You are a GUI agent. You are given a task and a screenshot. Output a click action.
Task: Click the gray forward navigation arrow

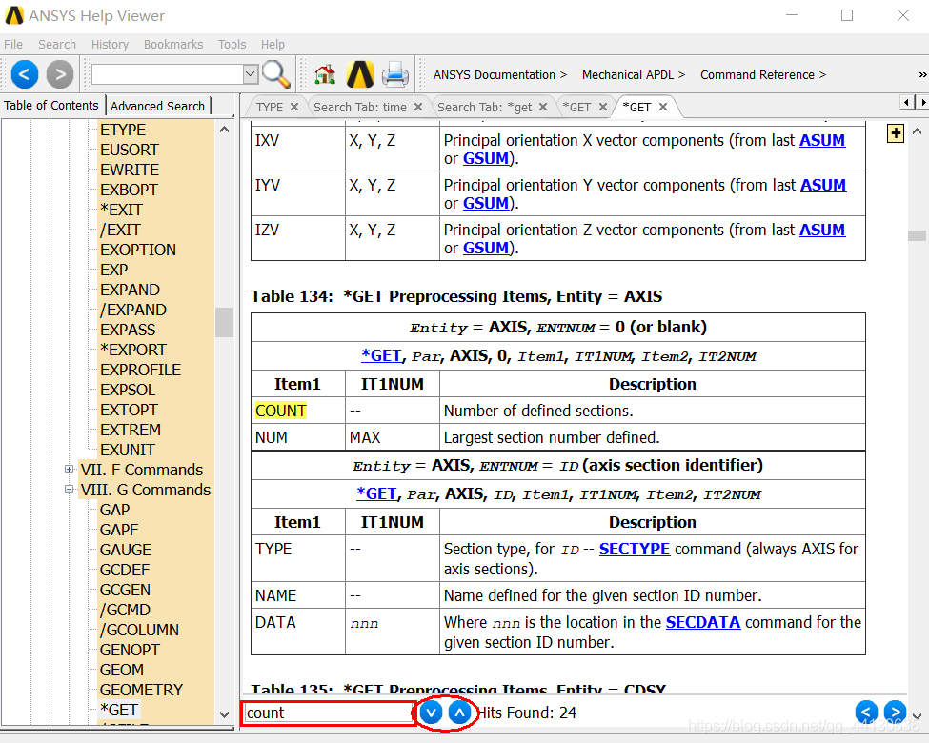pos(60,73)
